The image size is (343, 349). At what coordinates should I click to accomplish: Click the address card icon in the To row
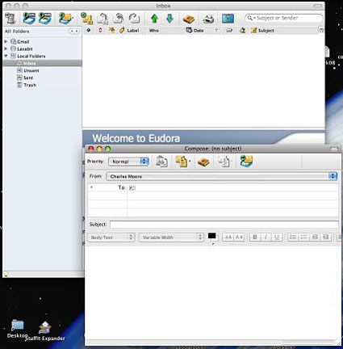click(132, 187)
